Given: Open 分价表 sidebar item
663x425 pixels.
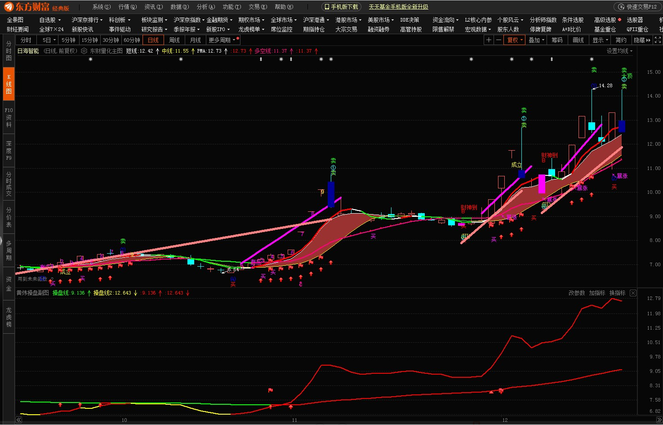Looking at the screenshot, I should point(9,217).
